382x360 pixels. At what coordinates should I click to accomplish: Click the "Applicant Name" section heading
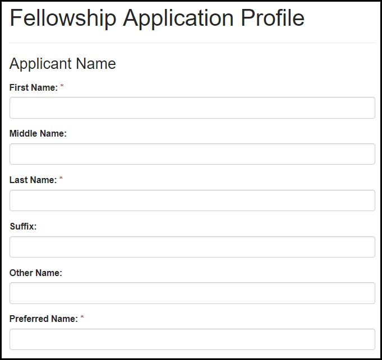[x=63, y=64]
